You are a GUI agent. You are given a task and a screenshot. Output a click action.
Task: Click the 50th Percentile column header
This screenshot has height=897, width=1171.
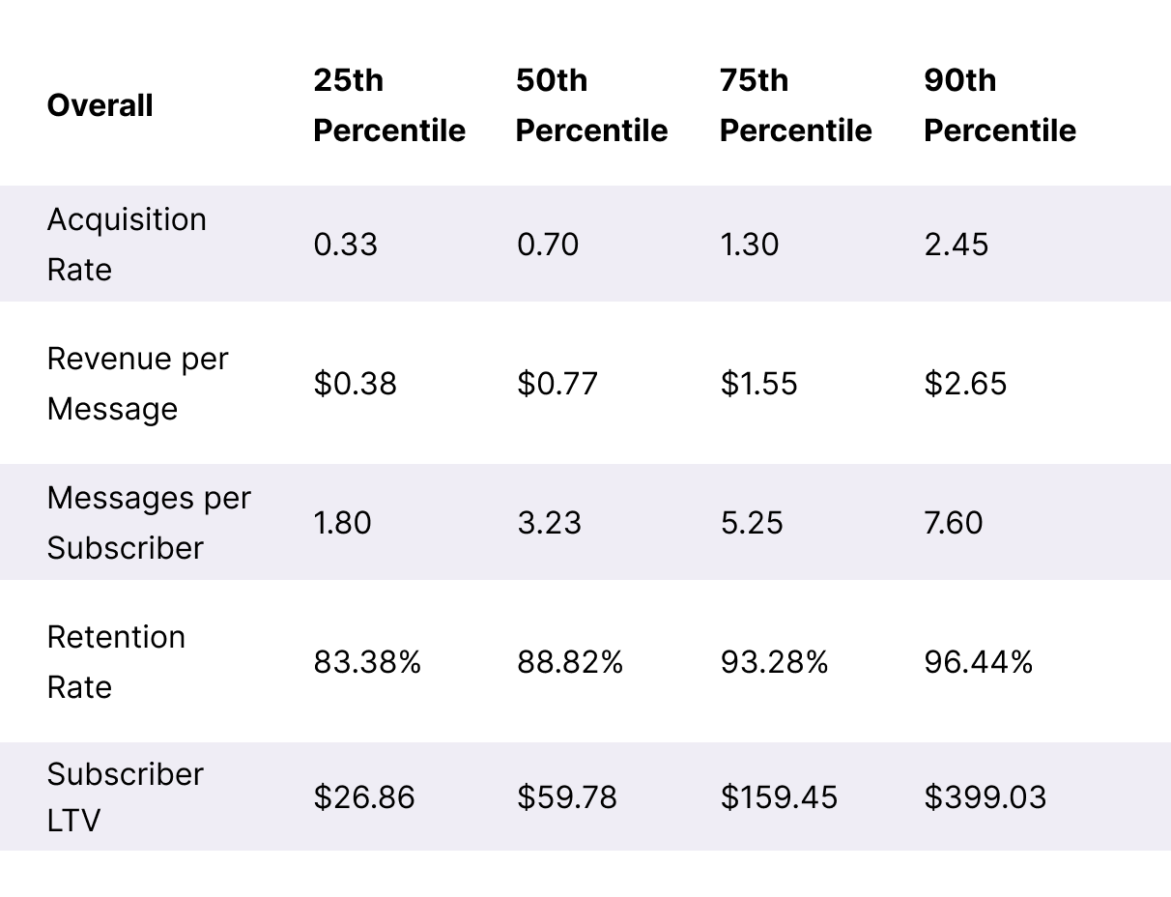pyautogui.click(x=591, y=105)
